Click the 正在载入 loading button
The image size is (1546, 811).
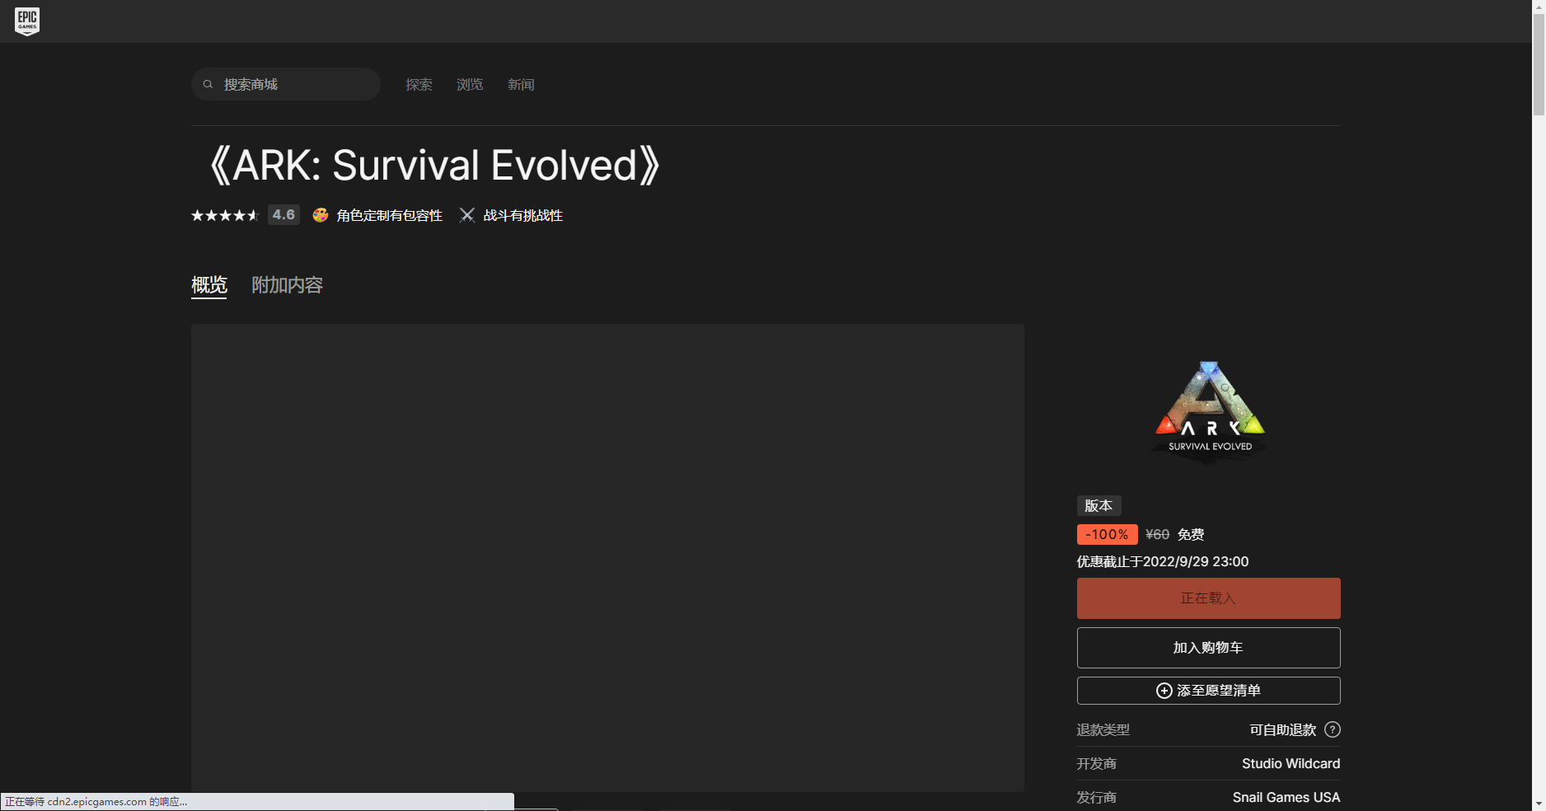(x=1208, y=598)
